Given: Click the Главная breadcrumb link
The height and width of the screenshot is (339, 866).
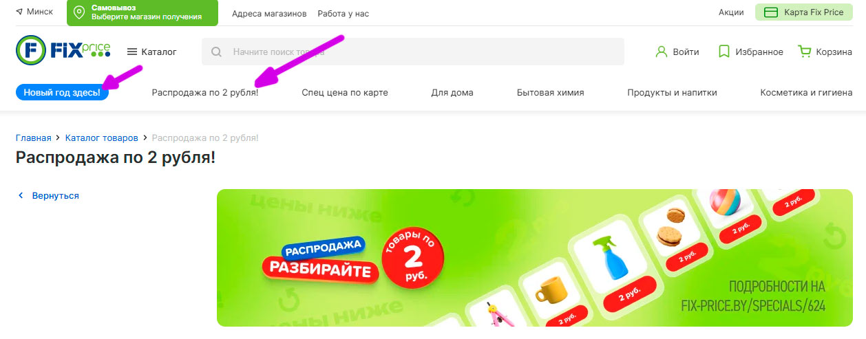Looking at the screenshot, I should click(34, 138).
